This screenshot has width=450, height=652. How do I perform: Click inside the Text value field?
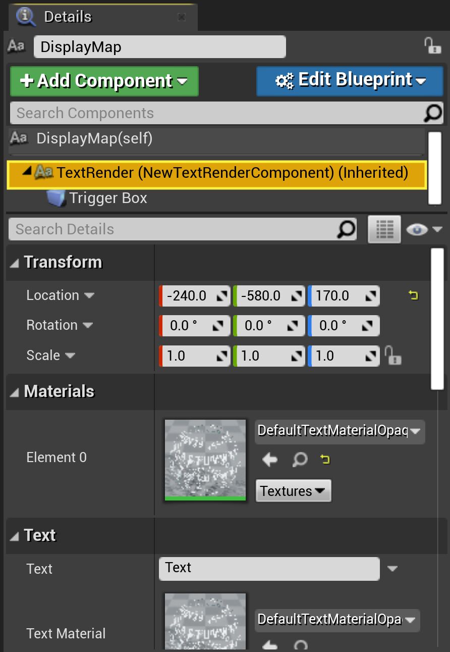(x=267, y=569)
